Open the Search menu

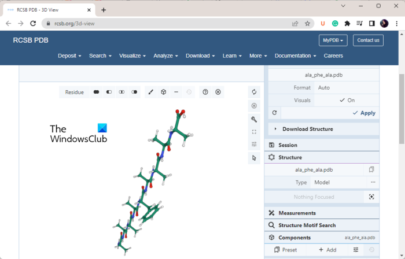(100, 55)
